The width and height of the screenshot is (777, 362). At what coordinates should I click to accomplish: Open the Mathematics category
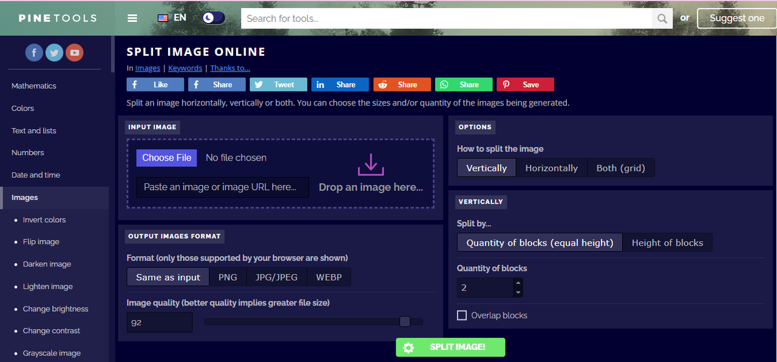point(34,86)
